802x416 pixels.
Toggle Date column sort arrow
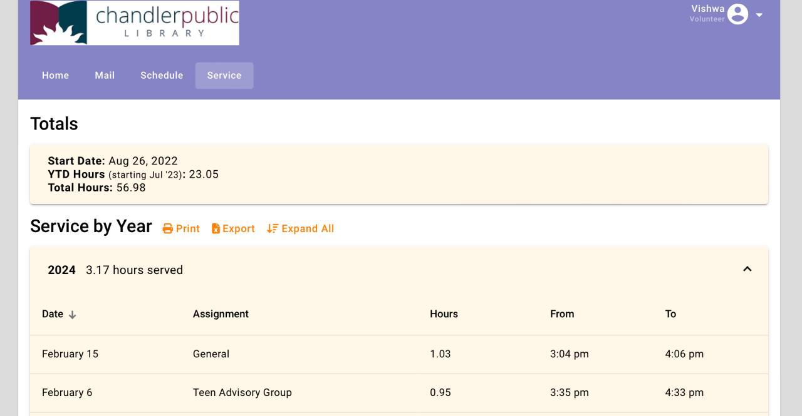(x=73, y=315)
